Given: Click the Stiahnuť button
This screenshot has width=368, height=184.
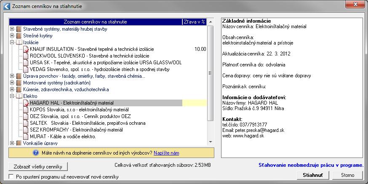Looking at the screenshot, I should (x=313, y=175).
